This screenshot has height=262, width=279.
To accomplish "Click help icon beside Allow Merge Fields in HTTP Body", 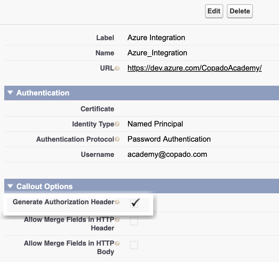I will [x=117, y=243].
